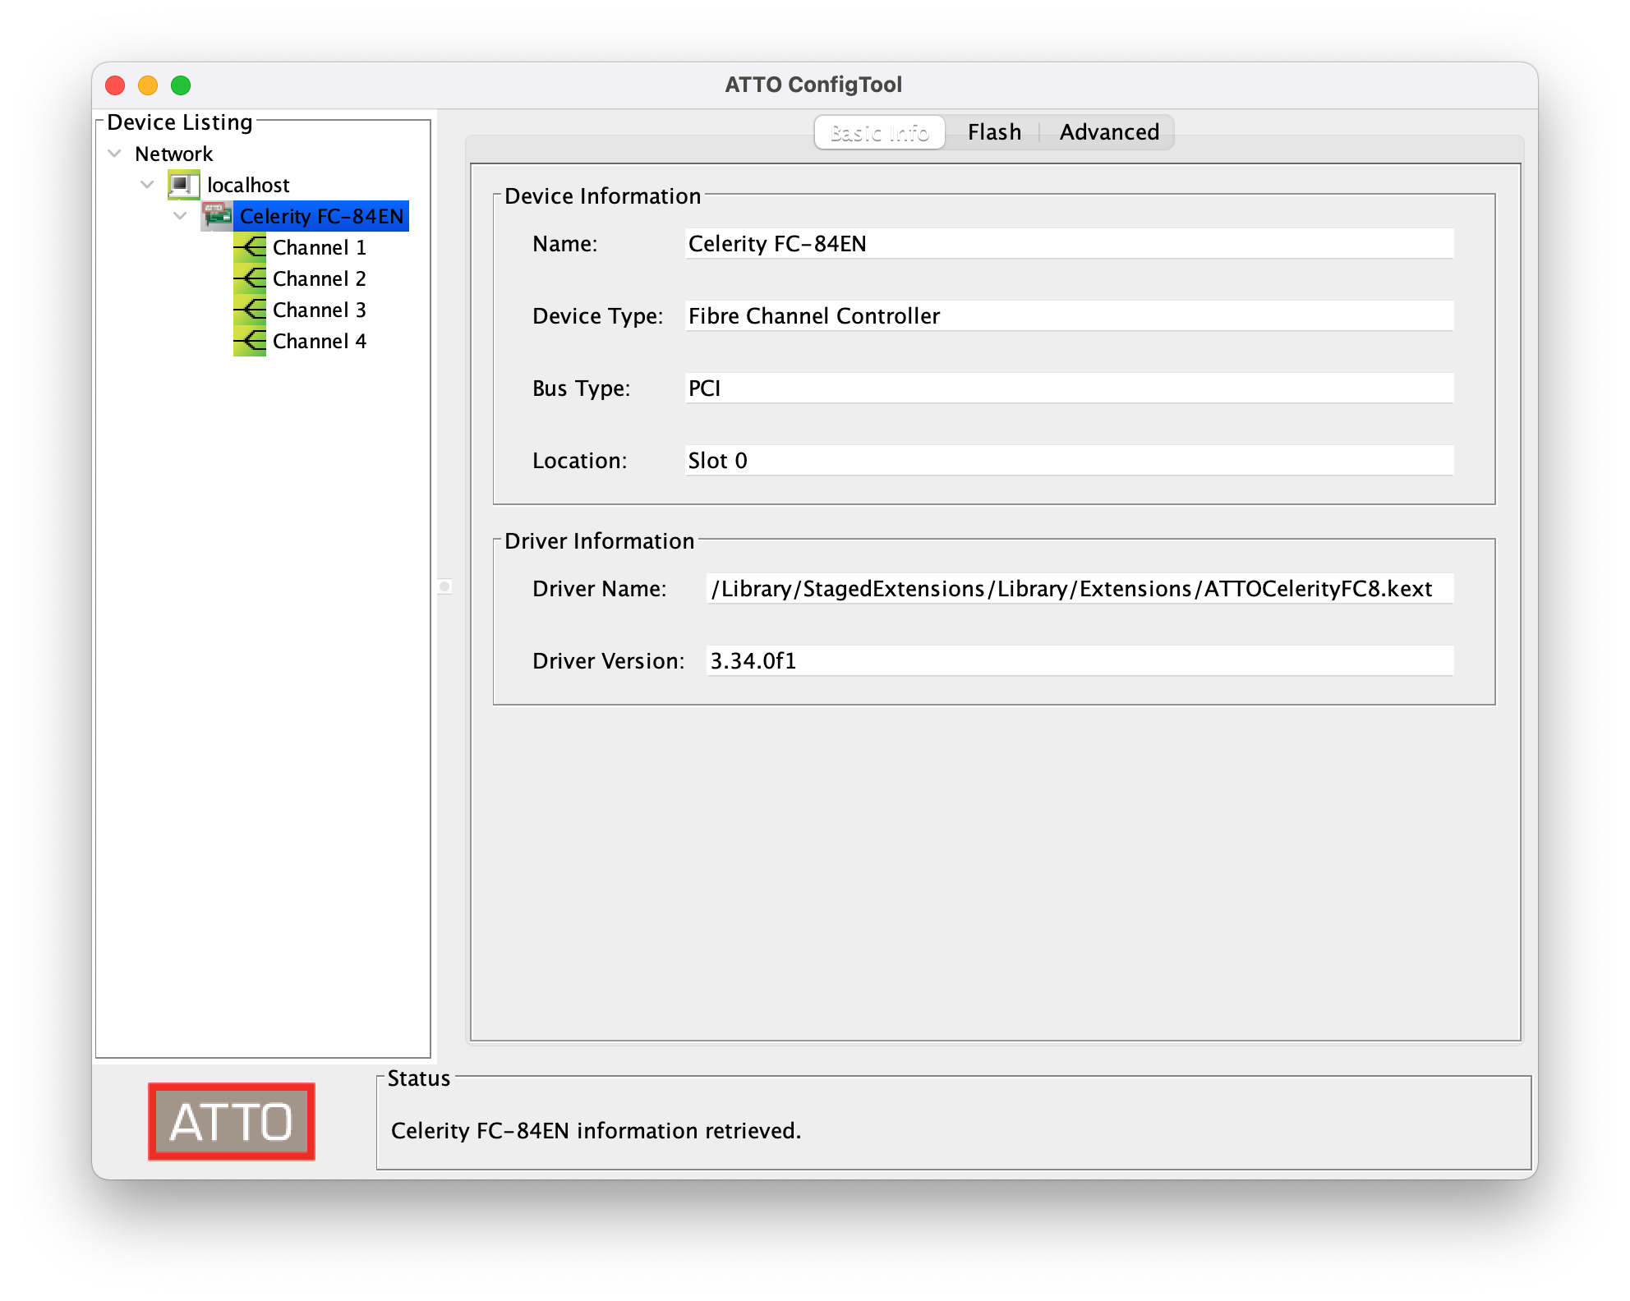Collapse the Network tree node
This screenshot has width=1630, height=1301.
coord(115,154)
